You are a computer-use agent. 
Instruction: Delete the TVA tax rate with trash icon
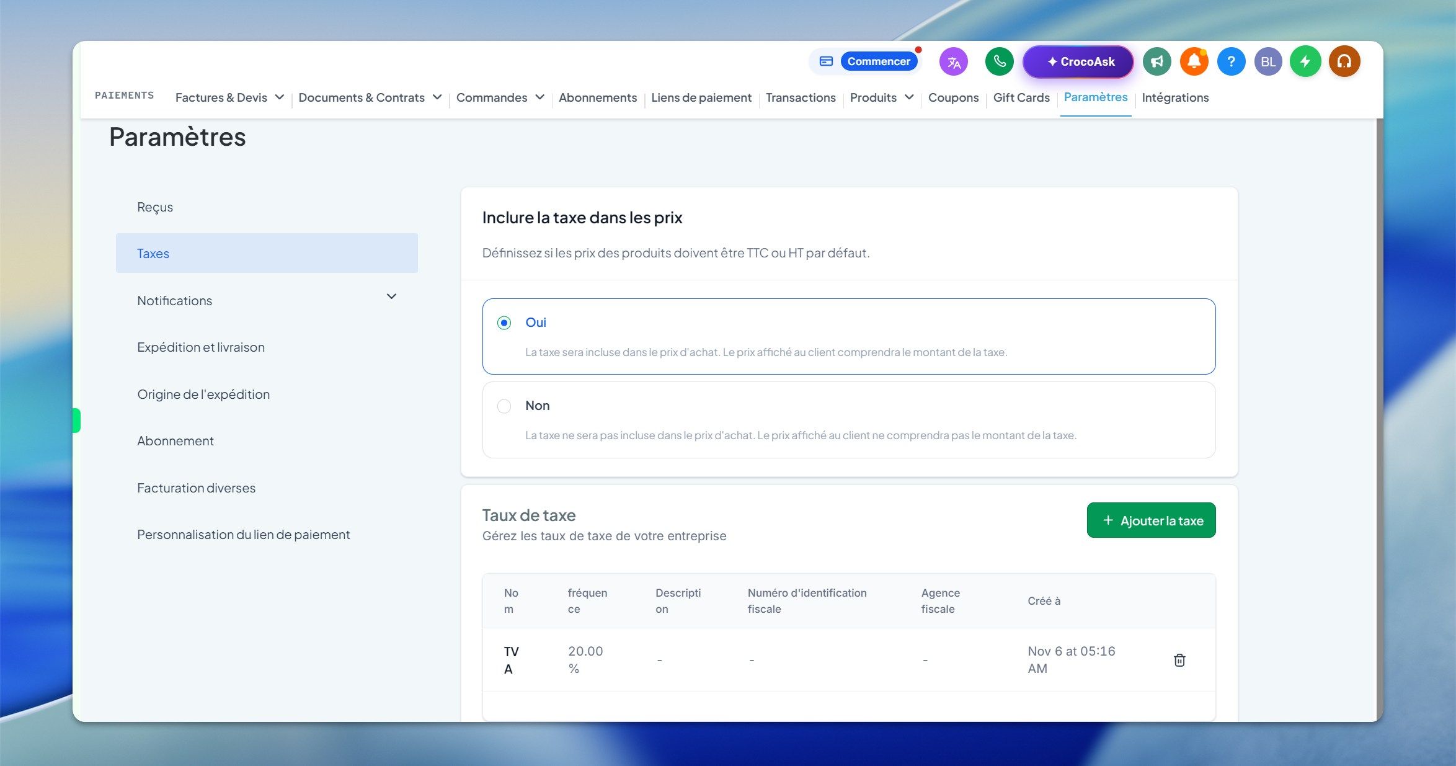(x=1179, y=660)
